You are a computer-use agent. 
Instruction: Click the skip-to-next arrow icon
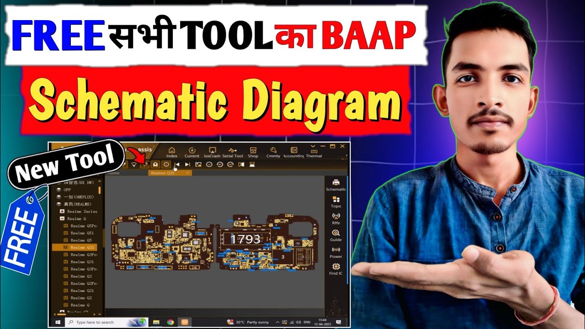coord(188,164)
